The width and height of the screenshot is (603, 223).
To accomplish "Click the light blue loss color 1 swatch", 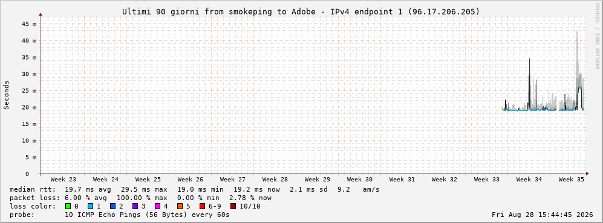I will [x=90, y=206].
